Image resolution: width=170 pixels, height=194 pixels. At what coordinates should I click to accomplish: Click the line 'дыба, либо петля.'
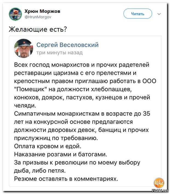(40, 171)
